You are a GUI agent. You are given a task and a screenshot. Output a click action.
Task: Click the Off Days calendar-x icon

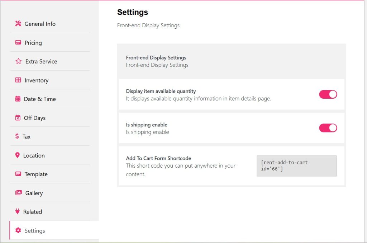18,118
